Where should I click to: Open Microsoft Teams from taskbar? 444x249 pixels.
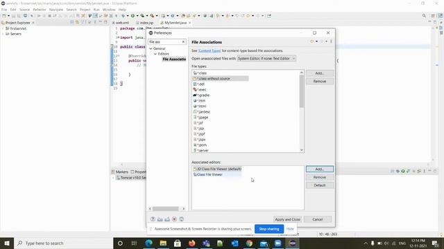click(x=206, y=243)
